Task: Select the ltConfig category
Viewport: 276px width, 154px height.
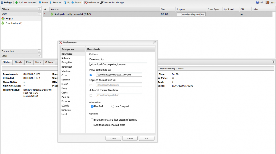Action: click(x=73, y=105)
